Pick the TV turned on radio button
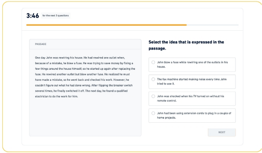Viewport: 262px width, 153px height. [153, 96]
